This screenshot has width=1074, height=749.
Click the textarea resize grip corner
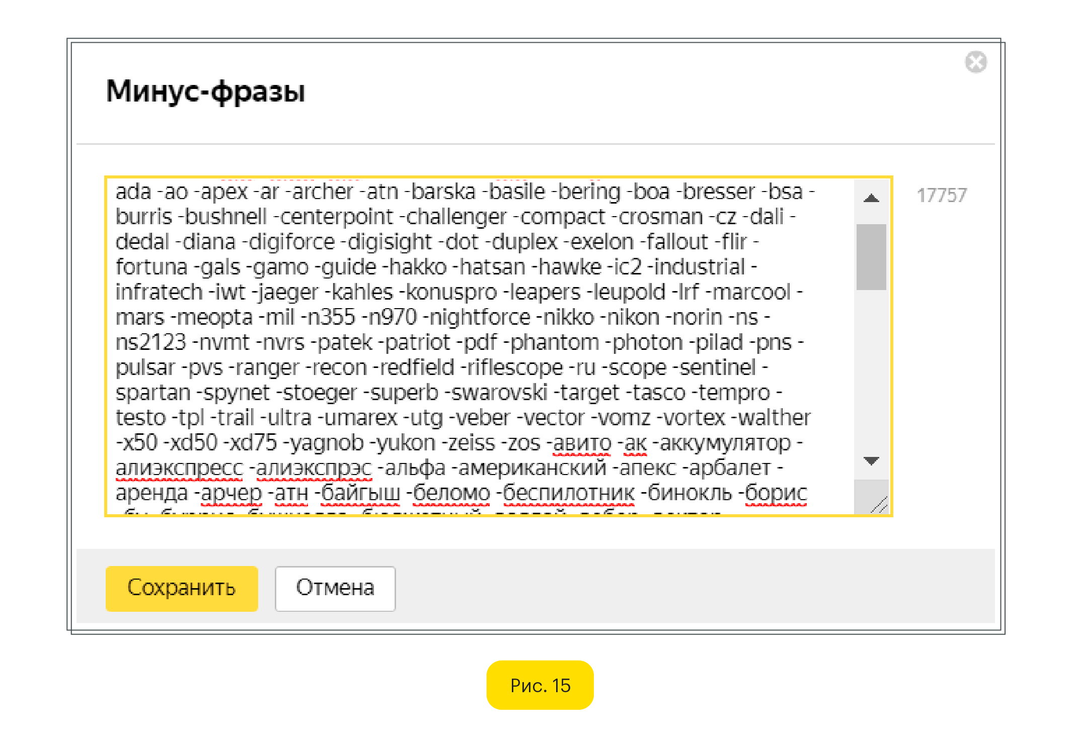[878, 504]
